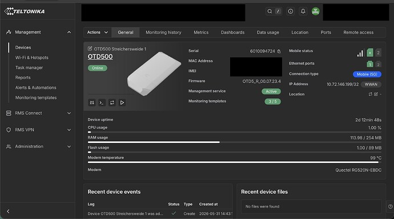394x219 pixels.
Task: Open the Actions dropdown
Action: (x=98, y=32)
